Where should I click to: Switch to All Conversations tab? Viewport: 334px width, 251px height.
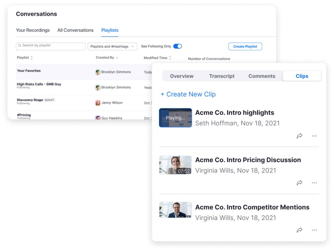pos(75,30)
